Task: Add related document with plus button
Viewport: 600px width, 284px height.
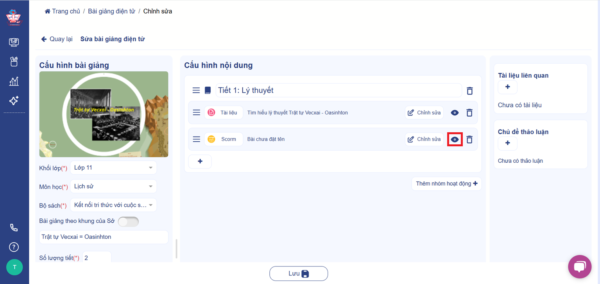Action: point(508,87)
